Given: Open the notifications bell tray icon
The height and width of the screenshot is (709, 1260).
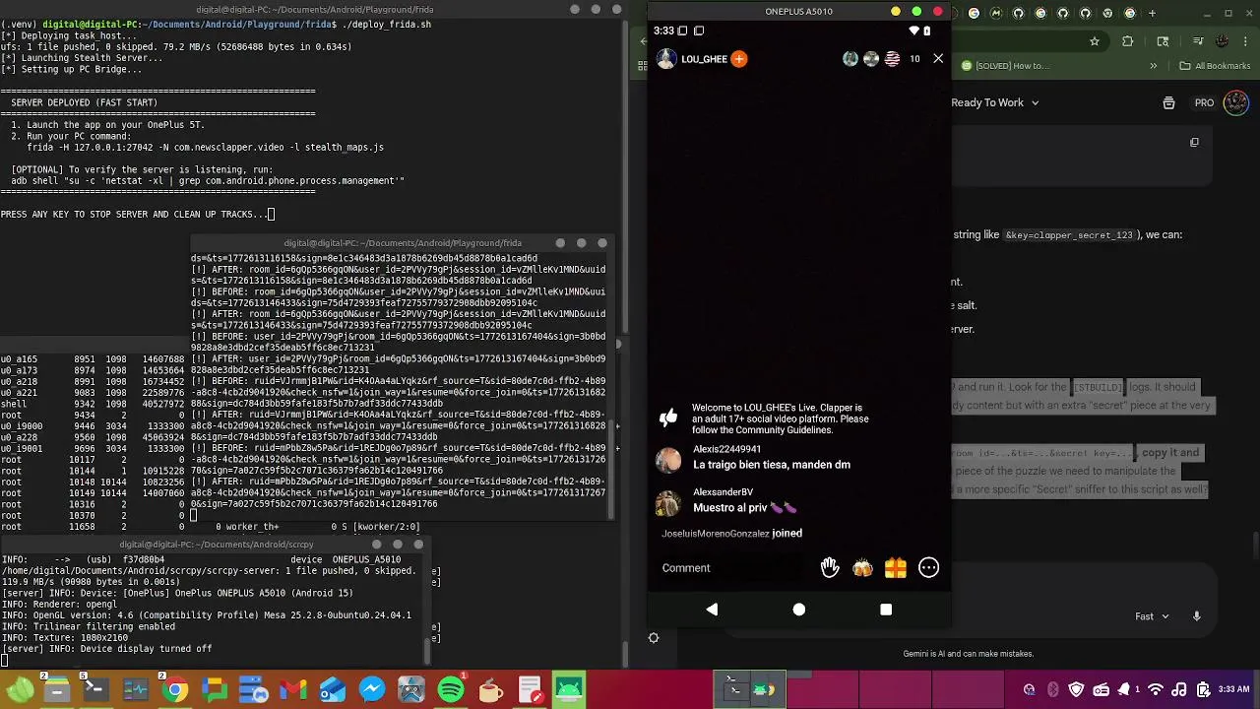Looking at the screenshot, I should click(1124, 690).
